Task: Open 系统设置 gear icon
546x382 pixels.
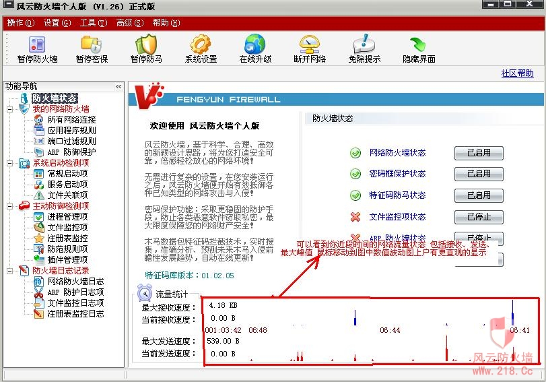Action: coord(201,44)
